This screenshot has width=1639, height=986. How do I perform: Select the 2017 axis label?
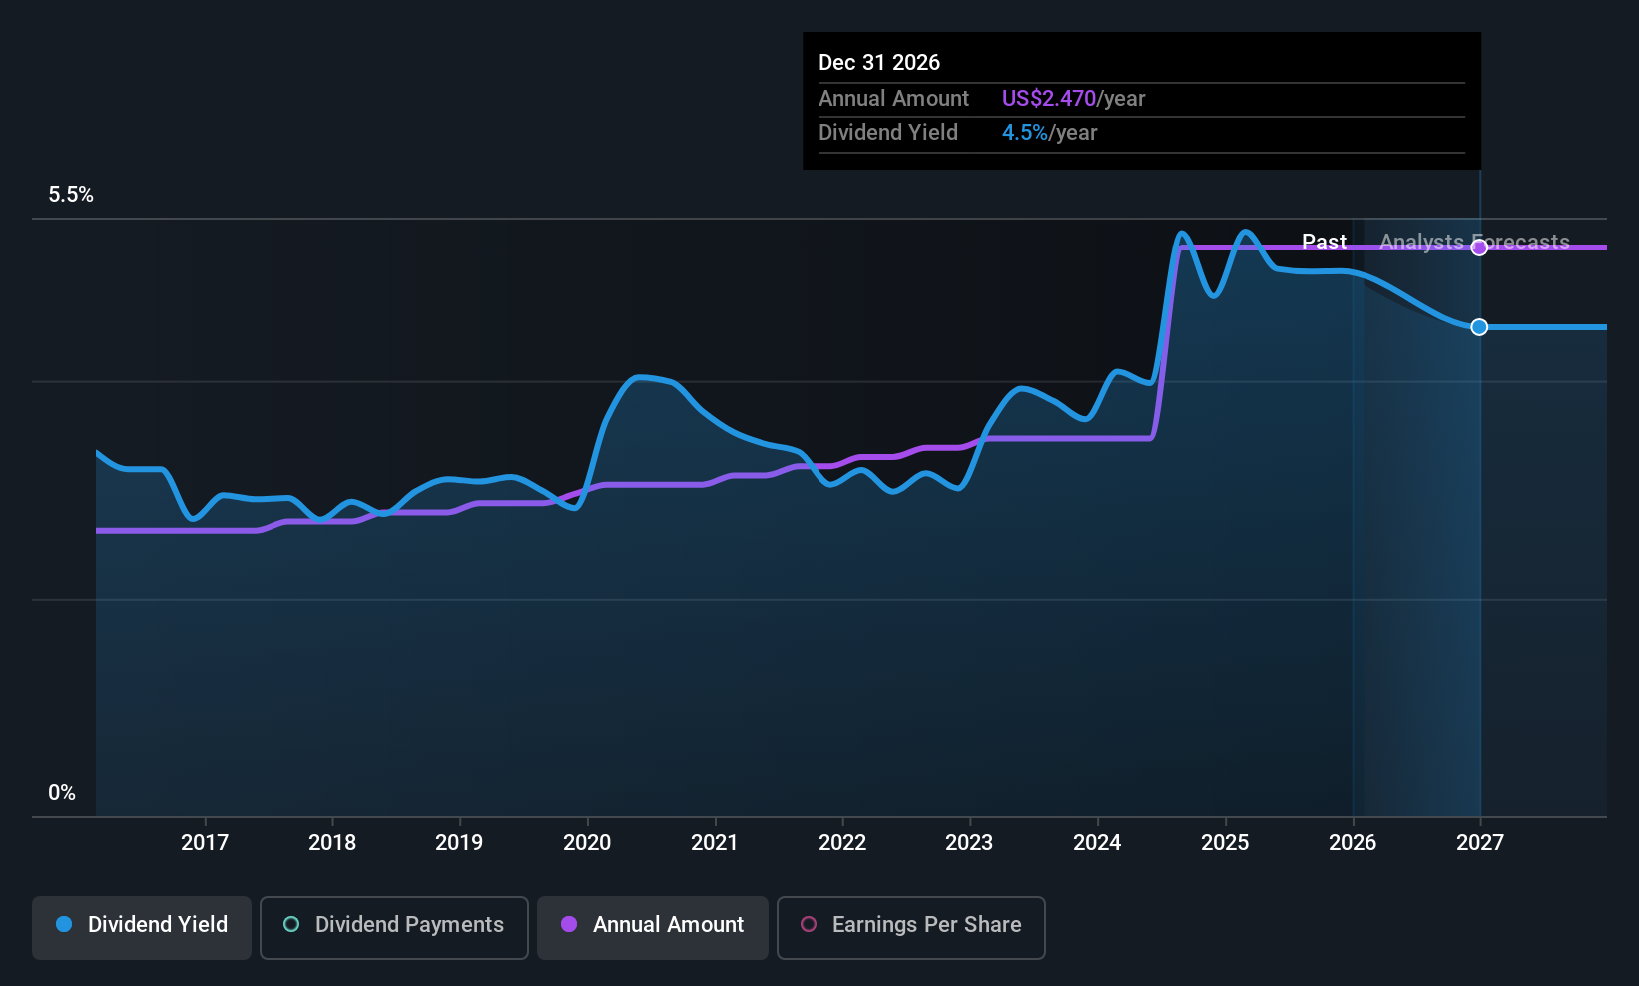click(x=205, y=843)
